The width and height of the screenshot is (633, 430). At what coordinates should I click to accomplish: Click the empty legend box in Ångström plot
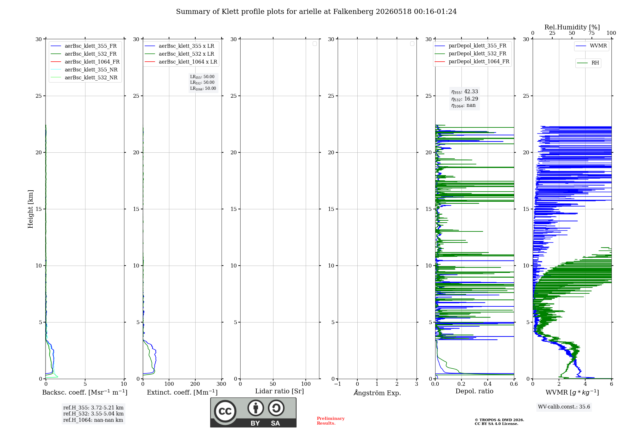pyautogui.click(x=412, y=44)
